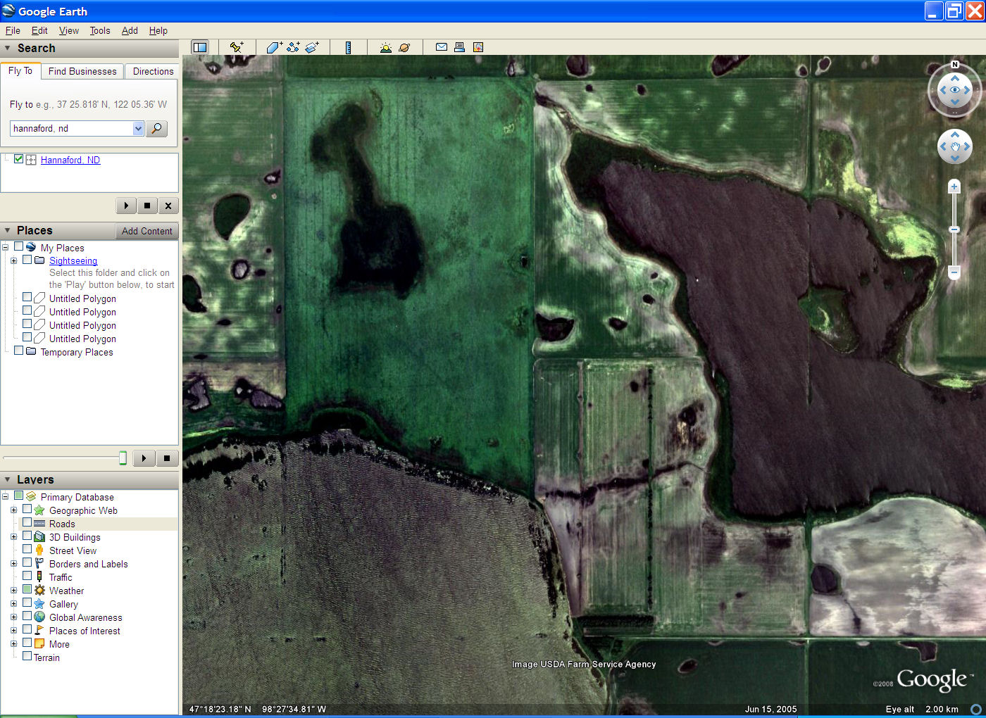Select the Global Awareness layer row

pyautogui.click(x=85, y=617)
